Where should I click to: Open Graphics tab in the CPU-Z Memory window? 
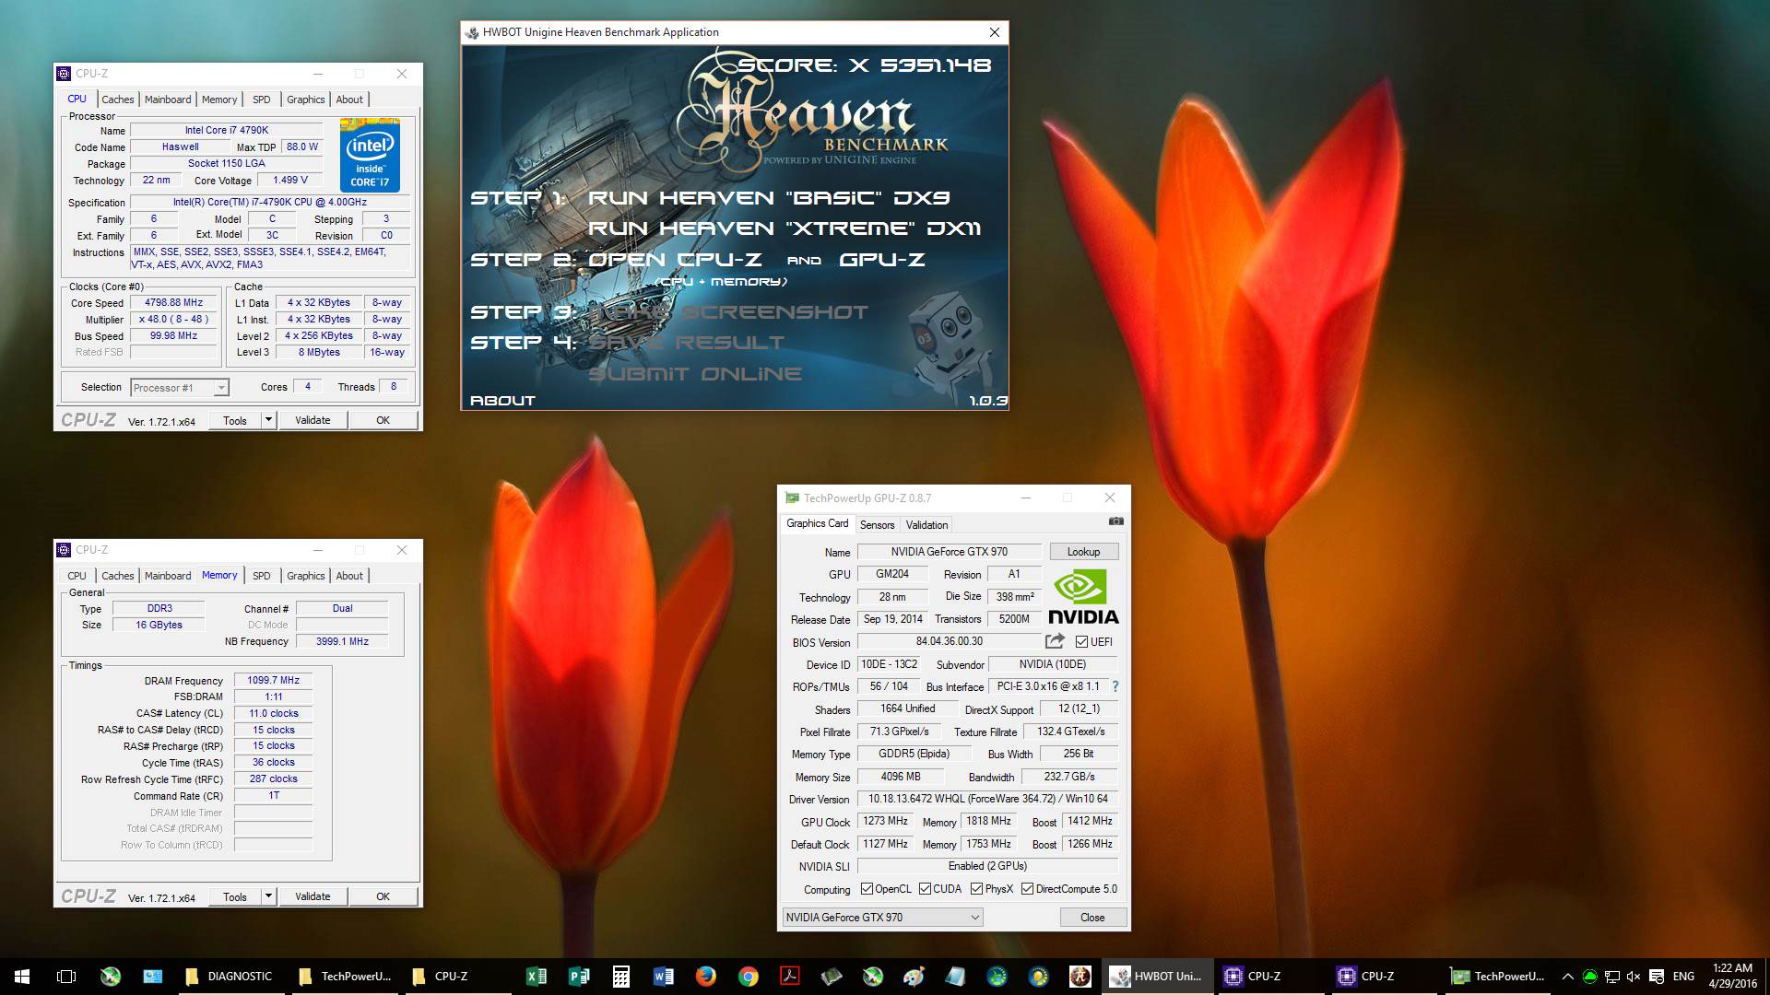click(305, 576)
